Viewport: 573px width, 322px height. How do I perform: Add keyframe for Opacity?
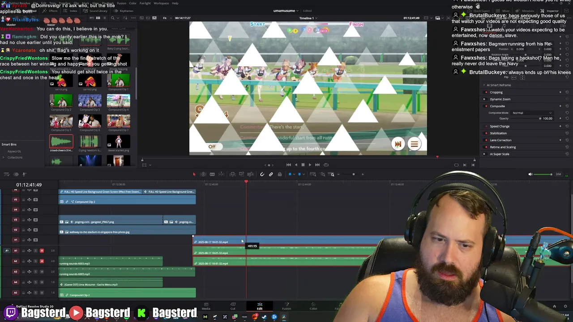(560, 119)
